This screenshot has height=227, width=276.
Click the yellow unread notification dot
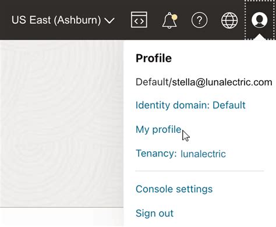175,17
